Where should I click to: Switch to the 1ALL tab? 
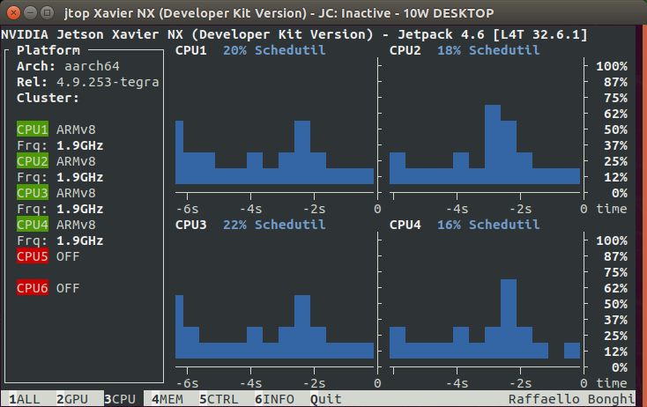pyautogui.click(x=25, y=399)
